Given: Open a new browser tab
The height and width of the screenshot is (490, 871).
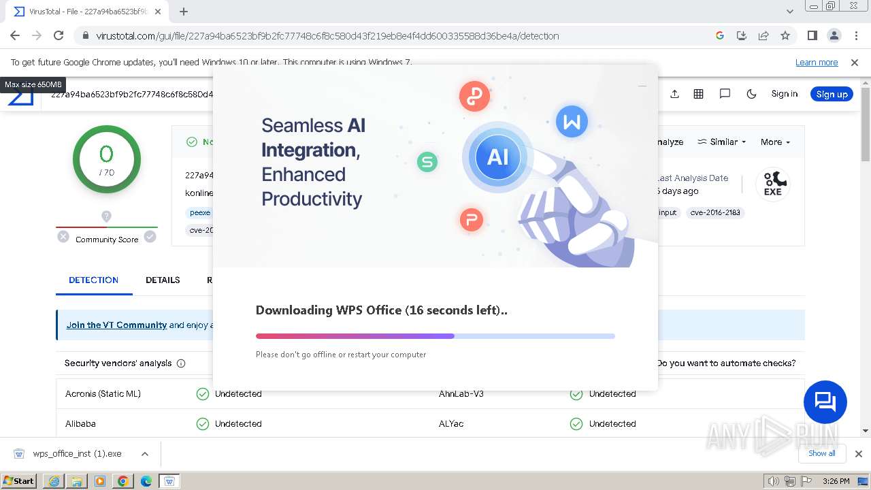Looking at the screenshot, I should point(184,12).
